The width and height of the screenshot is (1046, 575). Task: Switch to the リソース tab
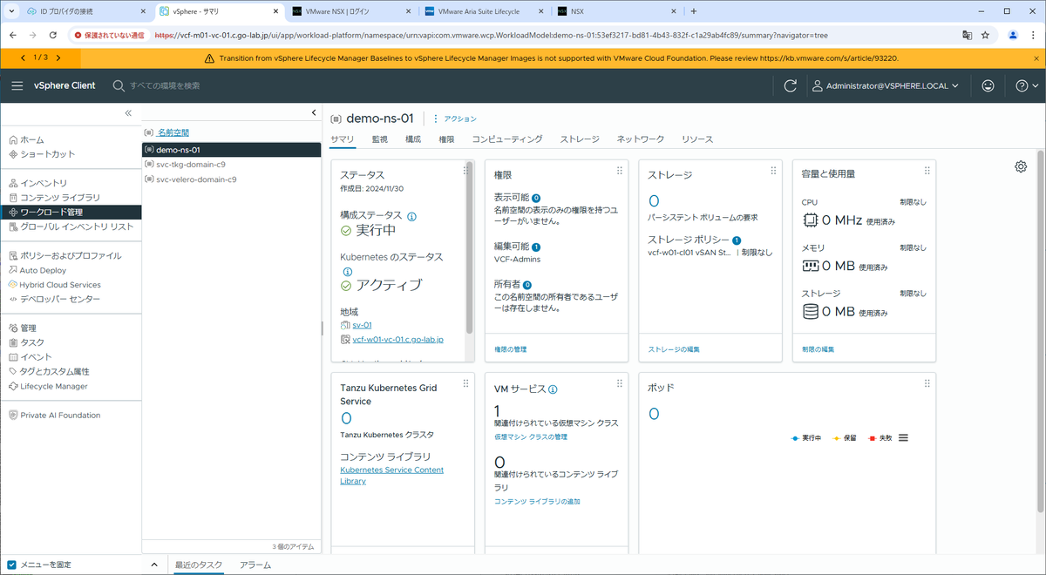[697, 139]
